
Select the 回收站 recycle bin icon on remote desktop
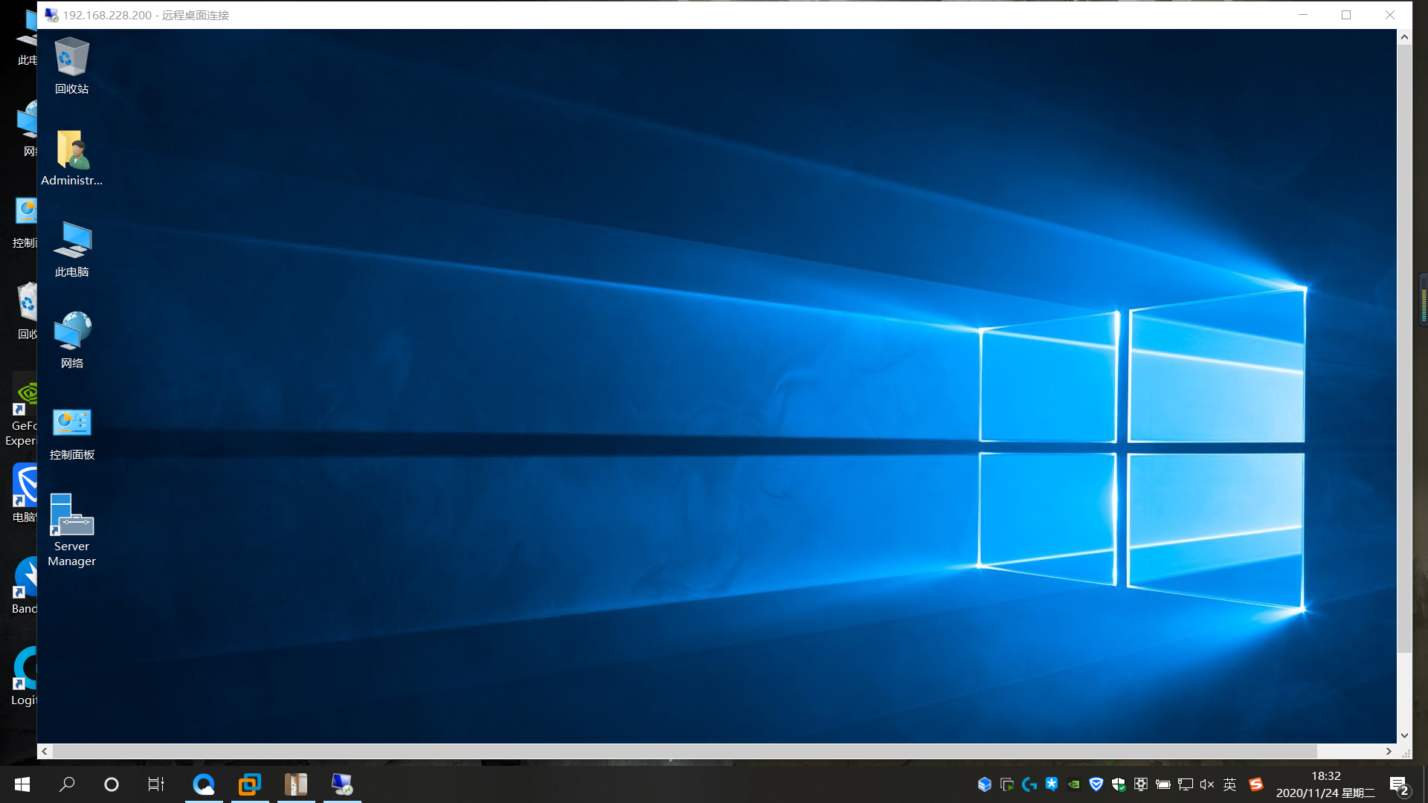pos(71,66)
